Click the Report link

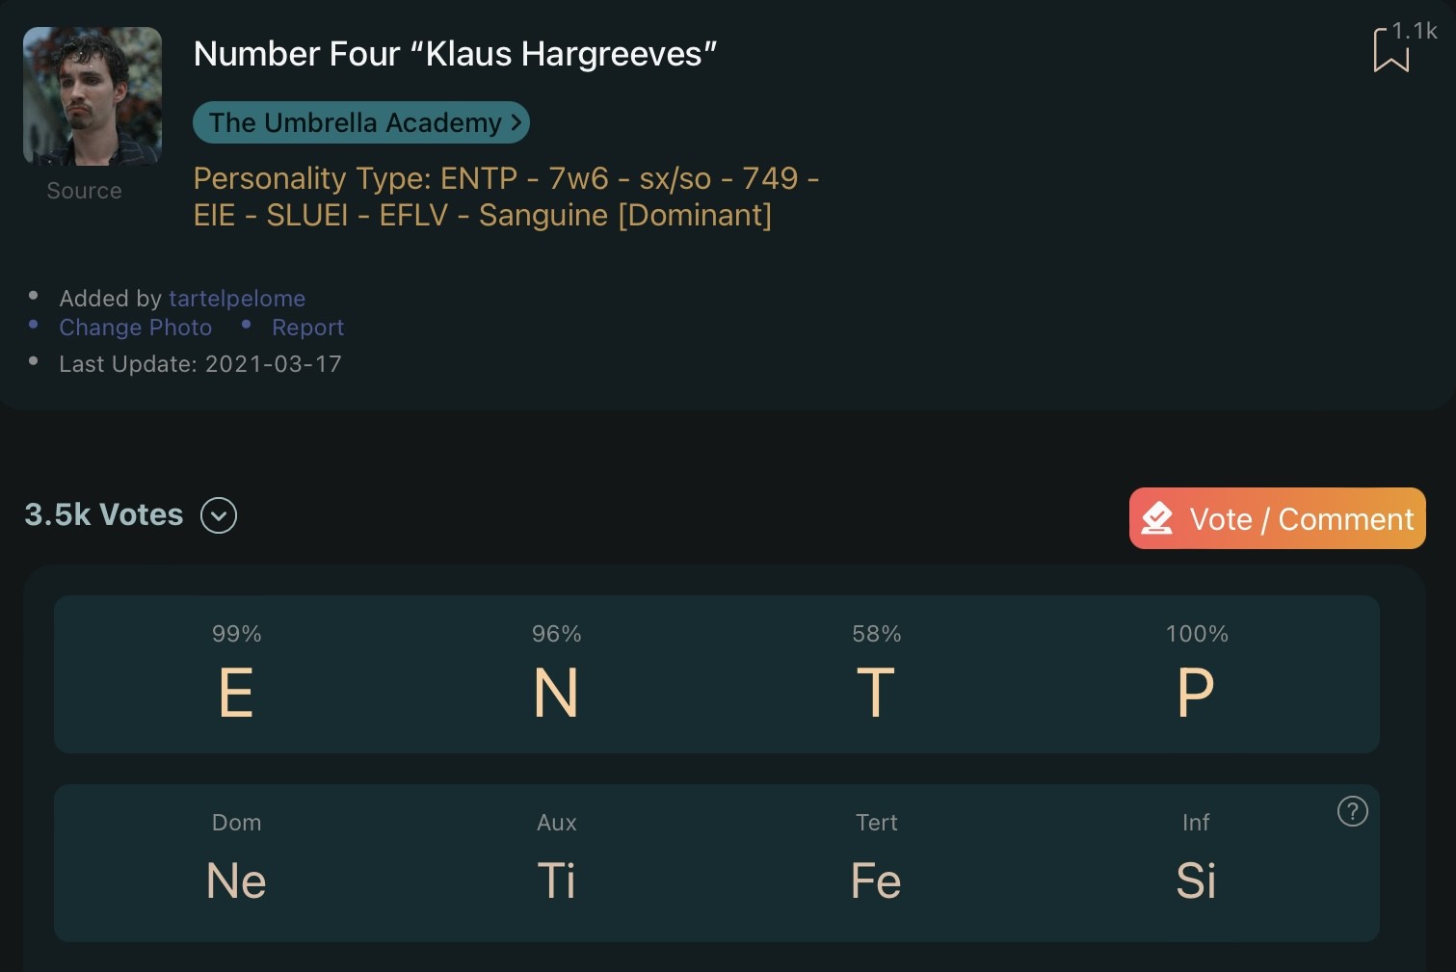(x=307, y=328)
